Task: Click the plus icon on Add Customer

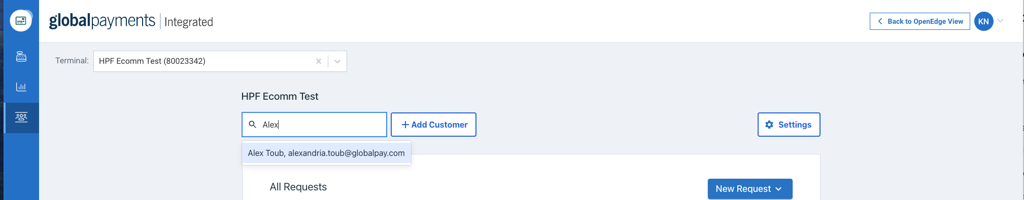Action: pyautogui.click(x=405, y=125)
